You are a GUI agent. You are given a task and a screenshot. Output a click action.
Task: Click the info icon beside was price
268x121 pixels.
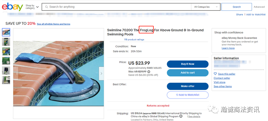coord(149,72)
